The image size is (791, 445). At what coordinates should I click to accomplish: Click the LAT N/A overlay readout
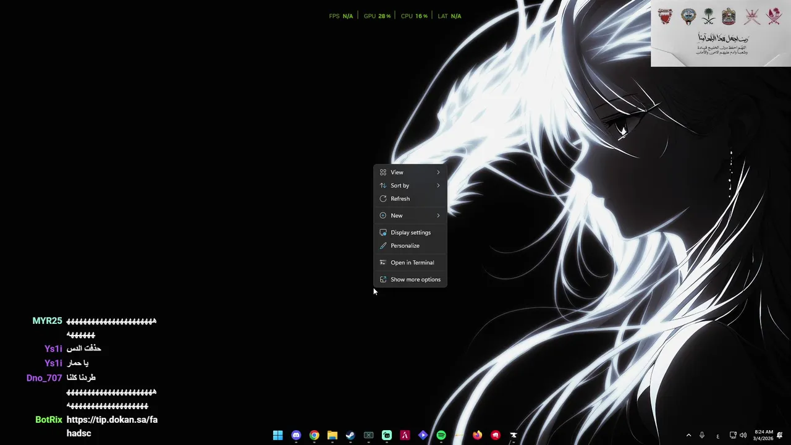pos(449,16)
